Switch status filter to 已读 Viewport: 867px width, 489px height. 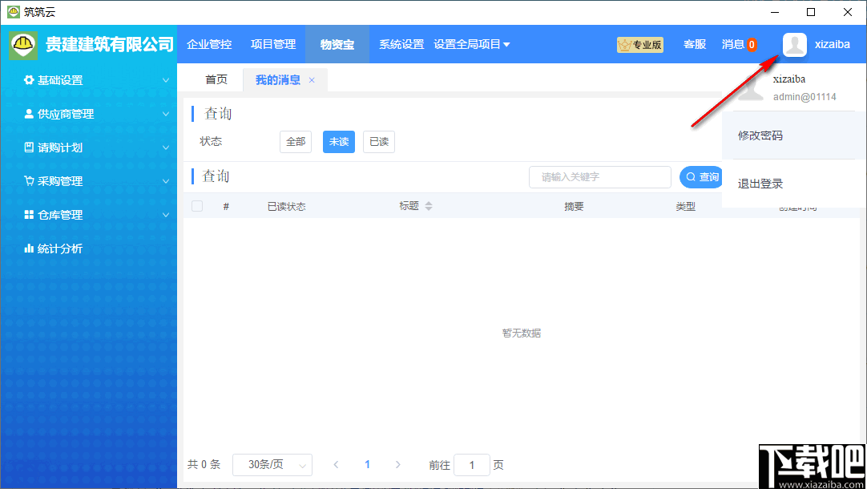378,141
